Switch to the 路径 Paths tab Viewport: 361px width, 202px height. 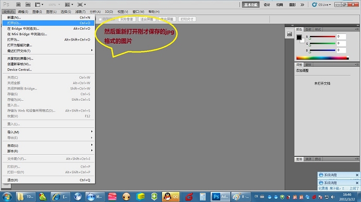(x=318, y=159)
